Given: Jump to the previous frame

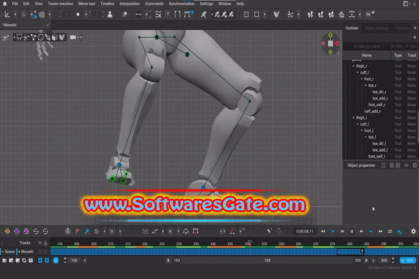Looking at the screenshot, I should tap(342, 231).
